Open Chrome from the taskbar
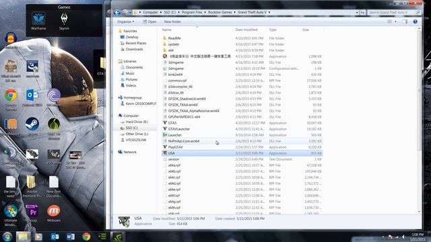 tap(86, 236)
